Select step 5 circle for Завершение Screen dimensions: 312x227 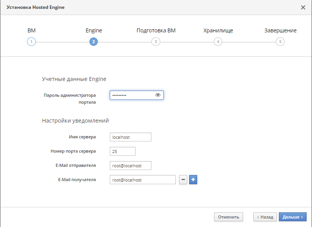[280, 42]
